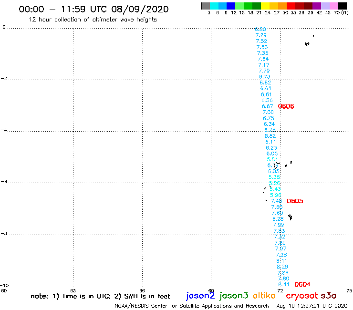
Task: Pick the pink 70 ft legend swatch
Action: [x=333, y=6]
